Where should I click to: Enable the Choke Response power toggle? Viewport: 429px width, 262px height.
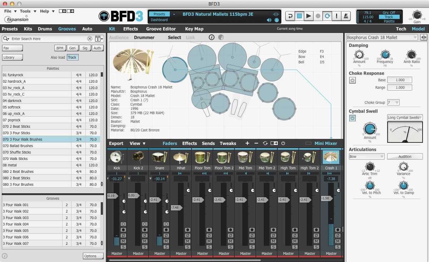point(352,80)
